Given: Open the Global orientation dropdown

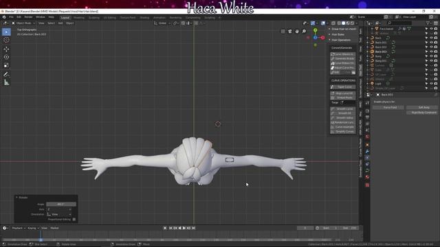Looking at the screenshot, I should coord(162,23).
